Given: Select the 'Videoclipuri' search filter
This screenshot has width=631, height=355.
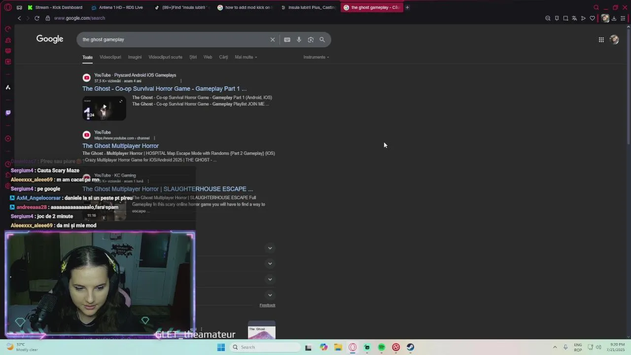Looking at the screenshot, I should click(x=110, y=57).
